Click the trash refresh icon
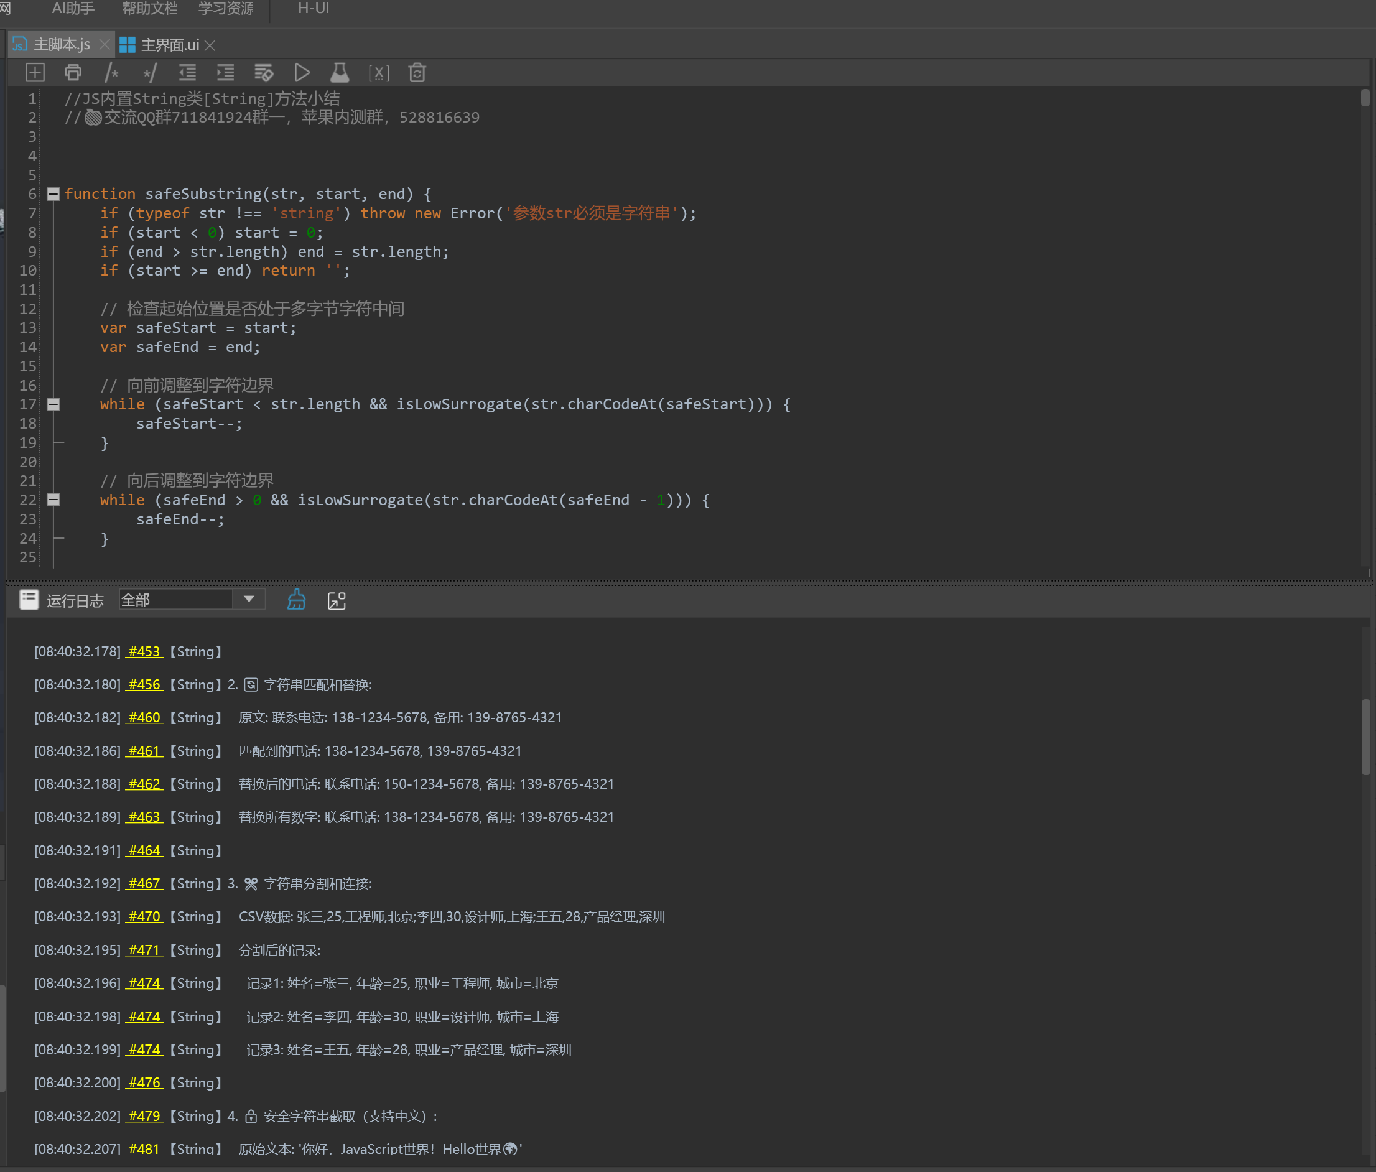1376x1172 pixels. tap(417, 72)
